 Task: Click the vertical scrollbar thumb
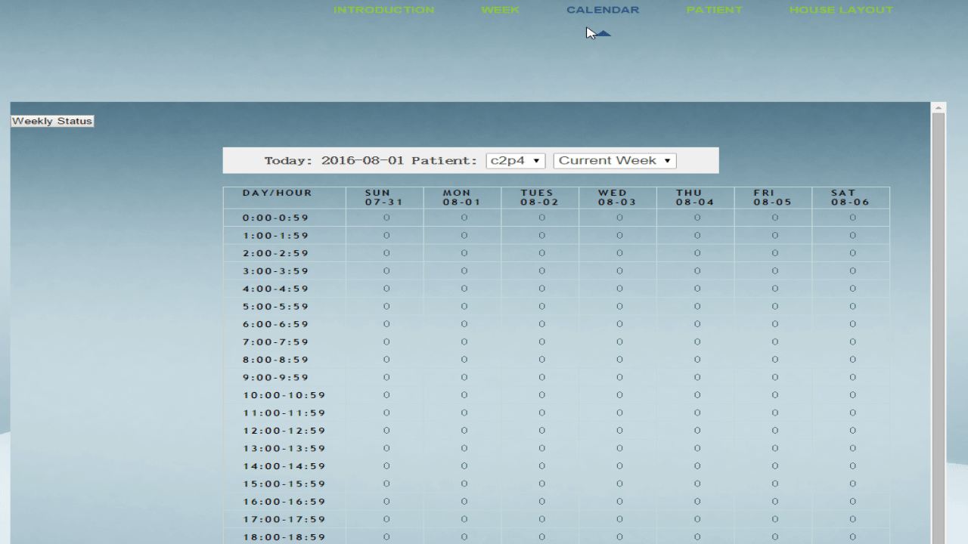939,302
